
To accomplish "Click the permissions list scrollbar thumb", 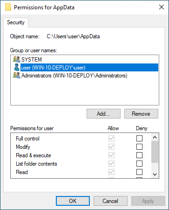I will (x=155, y=152).
